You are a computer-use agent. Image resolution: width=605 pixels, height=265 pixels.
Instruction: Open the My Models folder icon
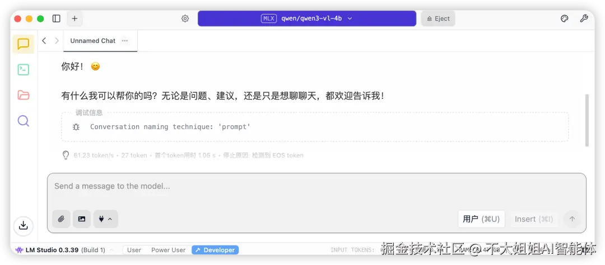click(x=23, y=95)
